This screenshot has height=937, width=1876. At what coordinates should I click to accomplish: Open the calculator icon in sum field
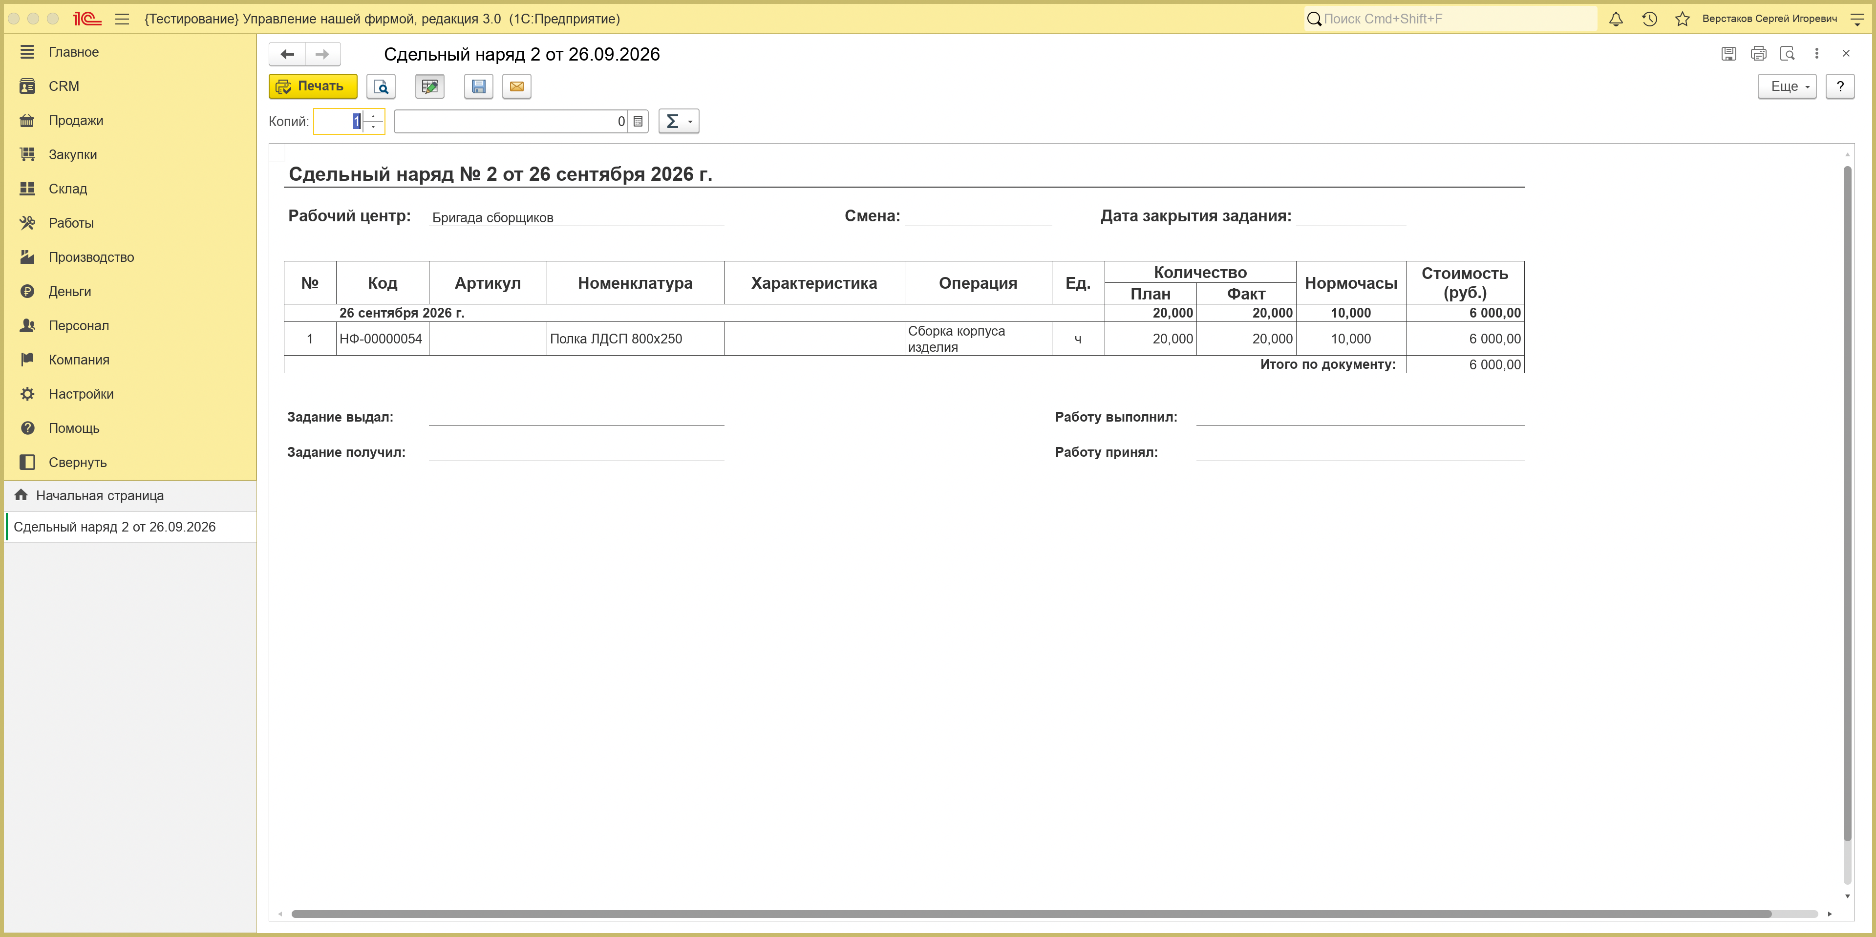tap(638, 122)
